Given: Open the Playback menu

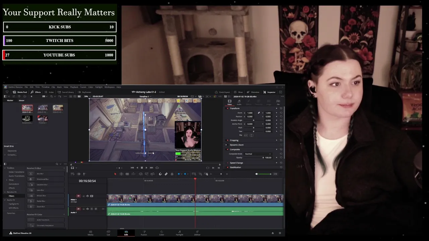Looking at the screenshot, I should coord(74,87).
